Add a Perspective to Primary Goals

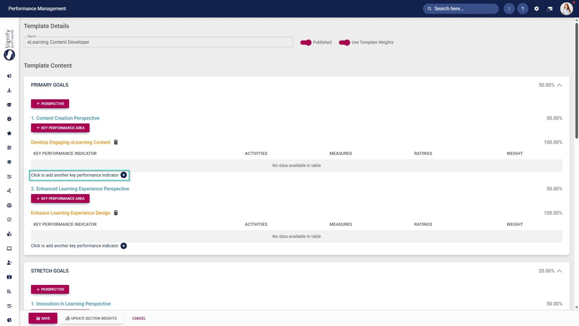(50, 104)
